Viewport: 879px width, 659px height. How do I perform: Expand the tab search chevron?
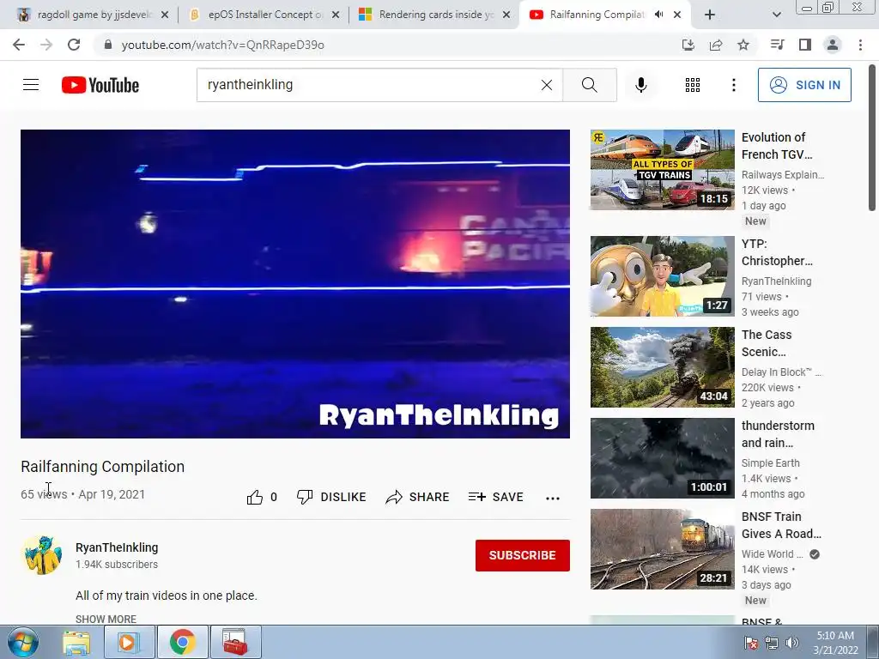pos(776,15)
